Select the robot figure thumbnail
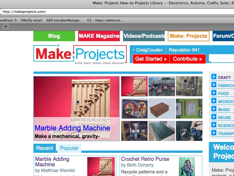This screenshot has width=234, height=176. [134, 131]
